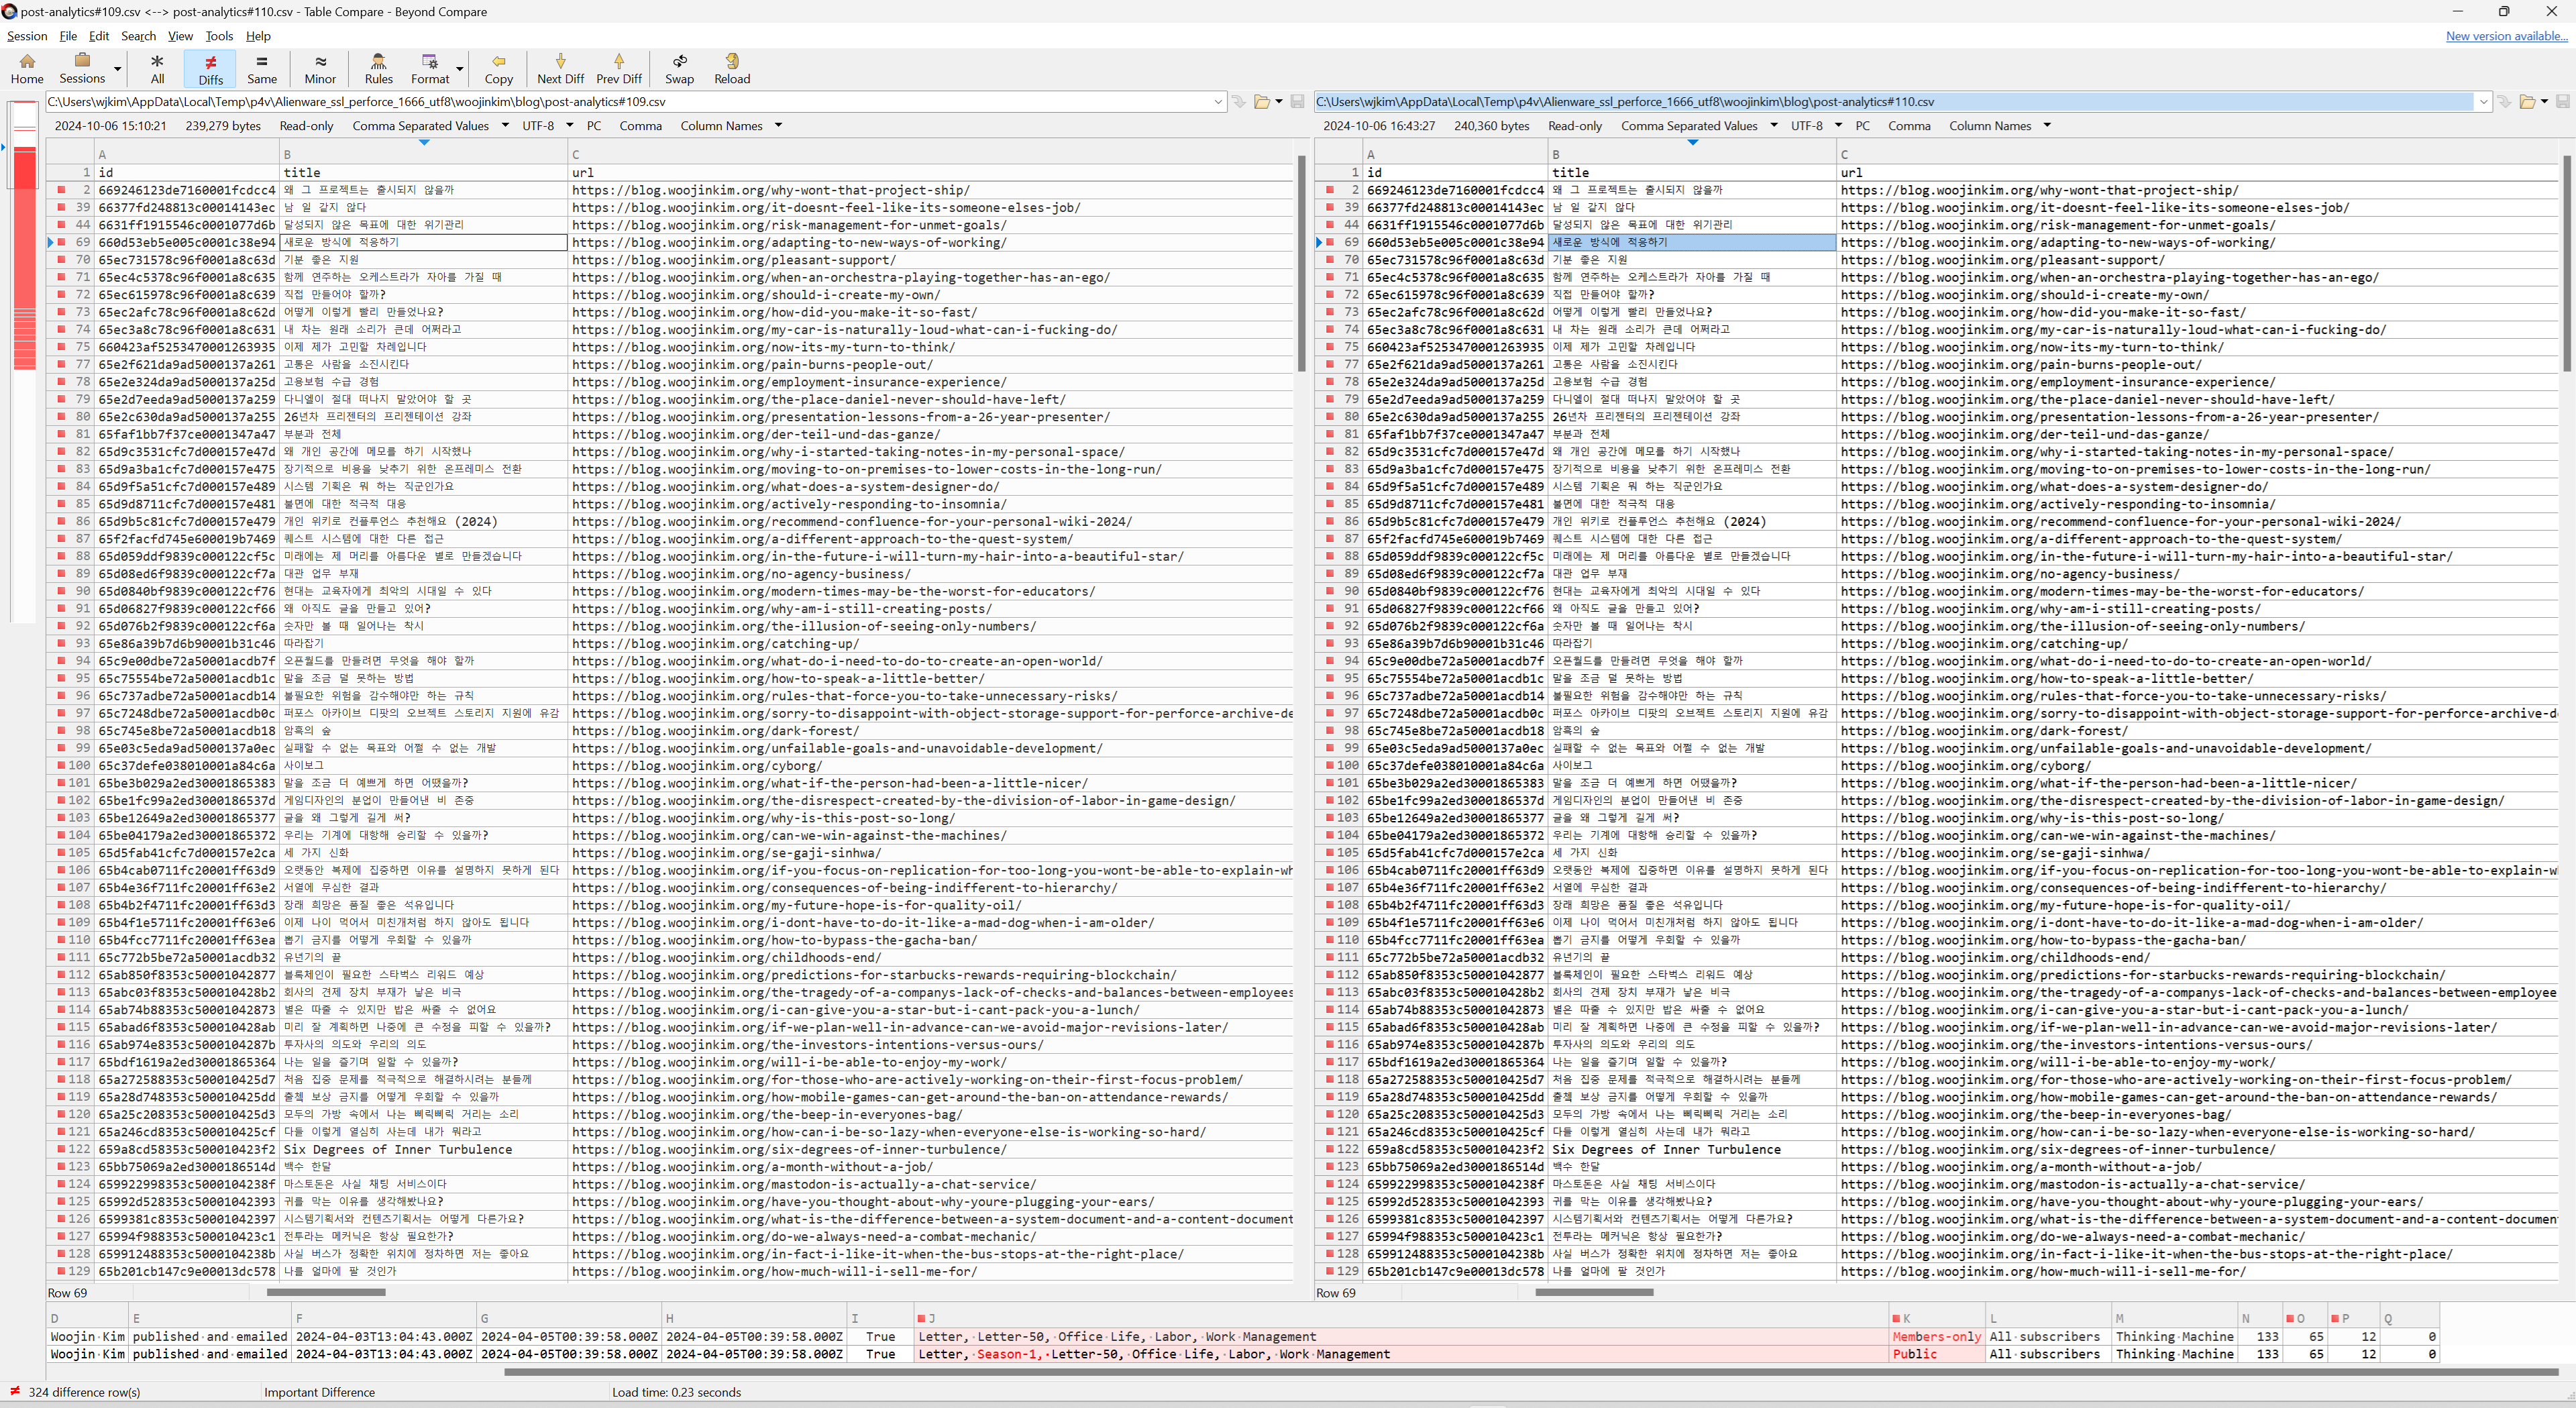The height and width of the screenshot is (1408, 2576).
Task: Expand right browse folder dropdown arrow
Action: [x=2544, y=101]
